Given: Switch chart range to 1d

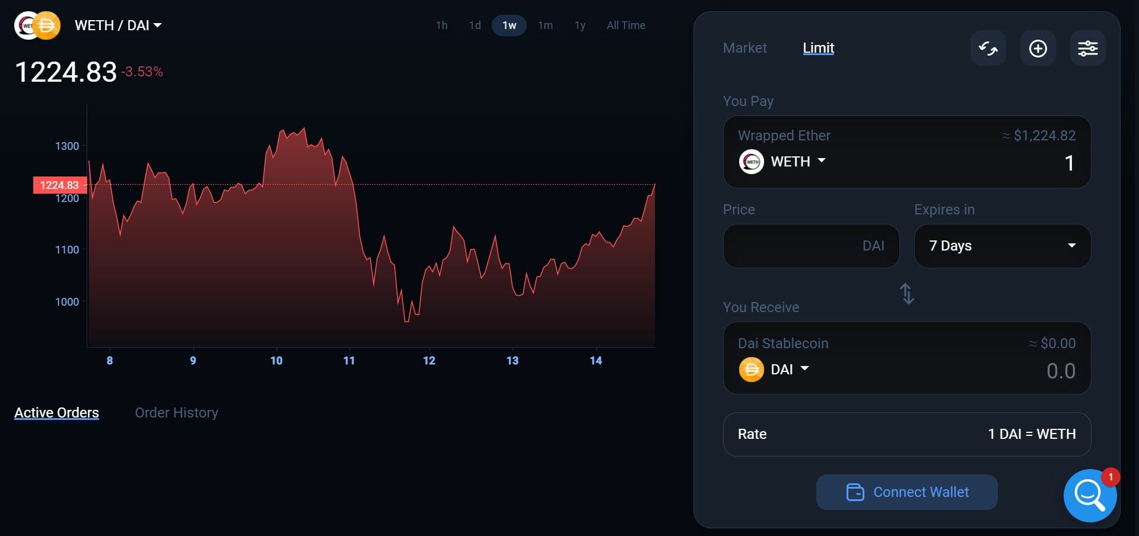Looking at the screenshot, I should pos(475,25).
